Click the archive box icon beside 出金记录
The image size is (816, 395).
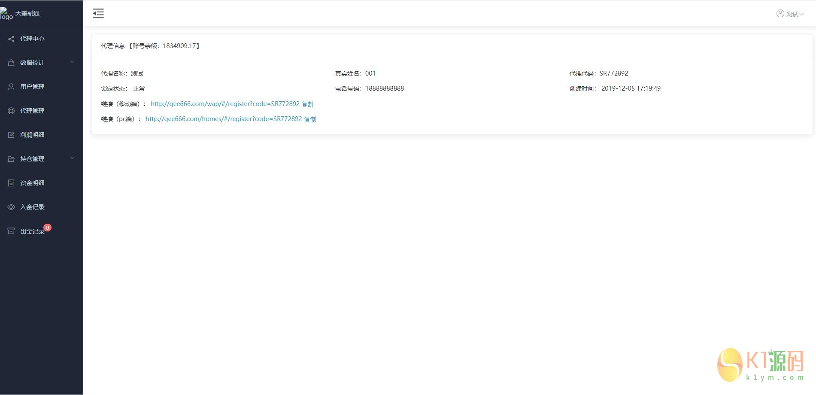pyautogui.click(x=11, y=231)
